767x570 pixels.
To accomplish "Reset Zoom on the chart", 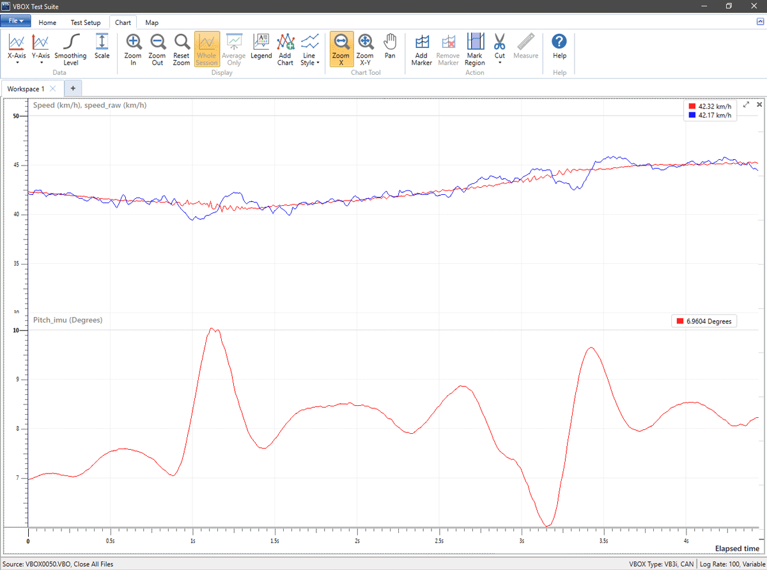I will coord(182,43).
